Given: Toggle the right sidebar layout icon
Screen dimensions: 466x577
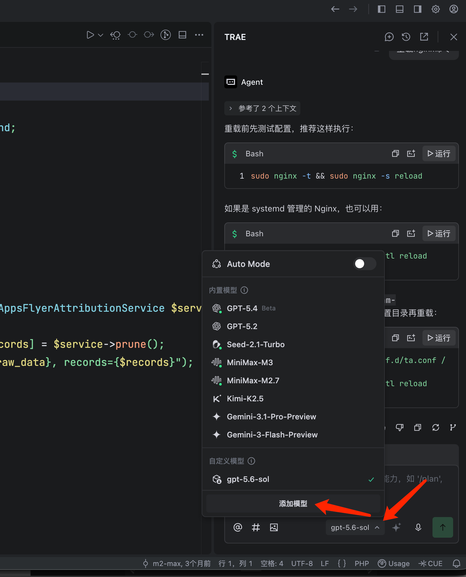Looking at the screenshot, I should point(418,9).
